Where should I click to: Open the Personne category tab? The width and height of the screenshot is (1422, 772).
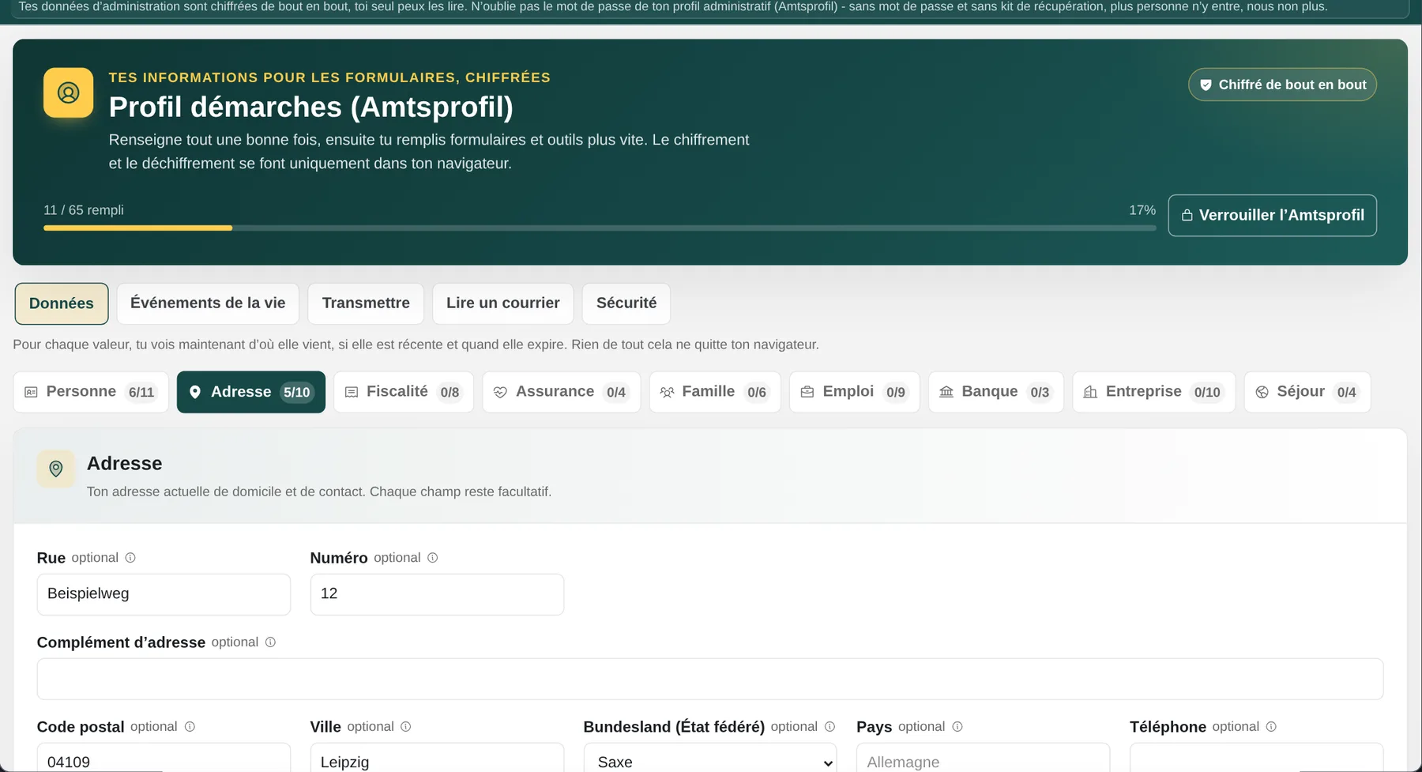pos(91,392)
